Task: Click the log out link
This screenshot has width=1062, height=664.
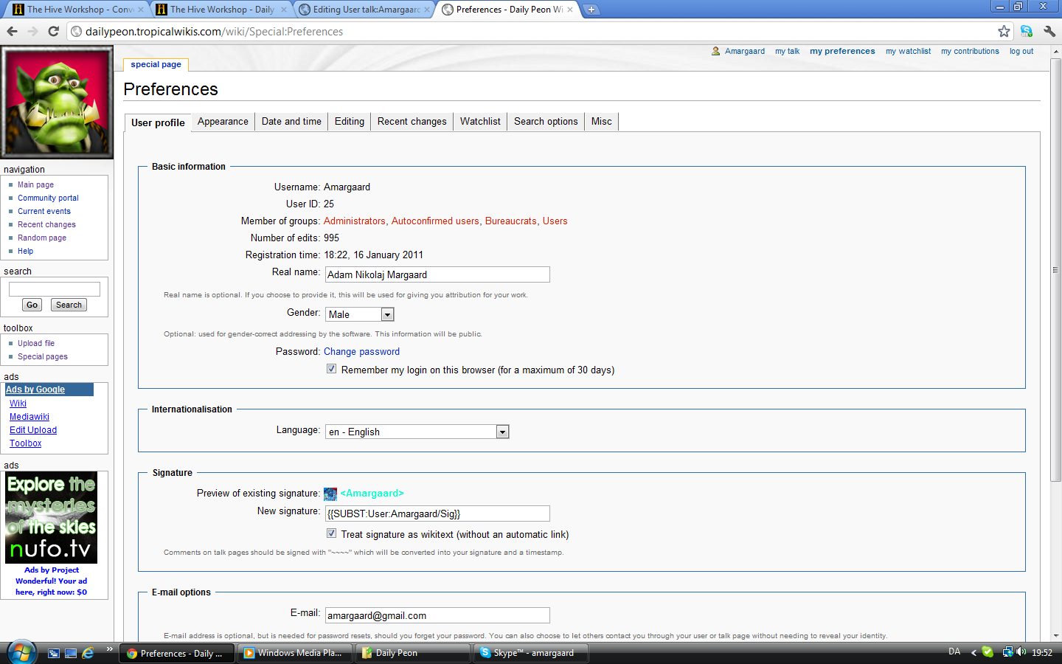Action: pyautogui.click(x=1021, y=51)
